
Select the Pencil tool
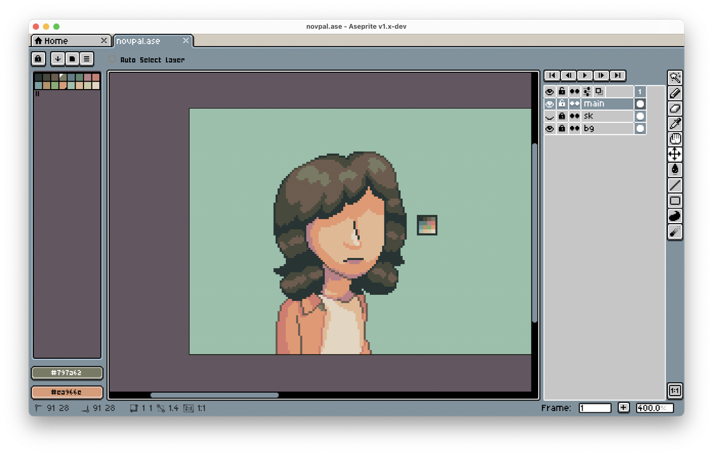[675, 93]
